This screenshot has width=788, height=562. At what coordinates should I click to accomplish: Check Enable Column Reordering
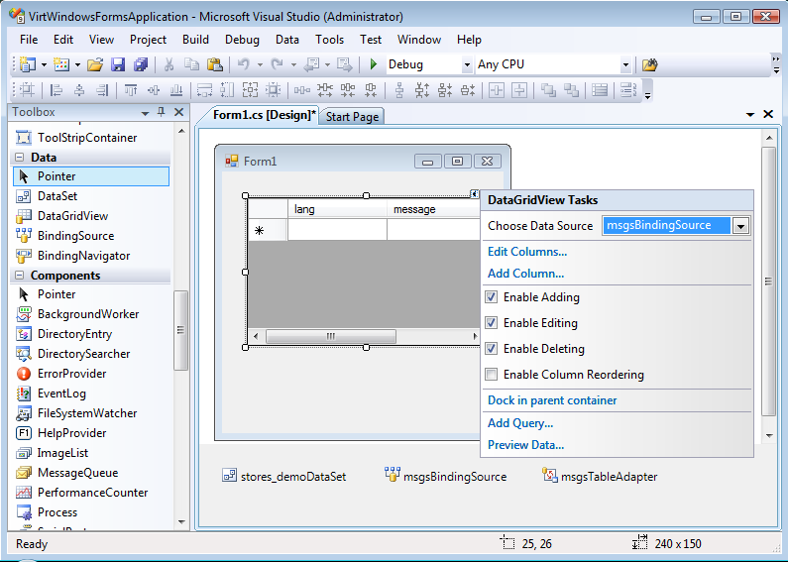(492, 375)
